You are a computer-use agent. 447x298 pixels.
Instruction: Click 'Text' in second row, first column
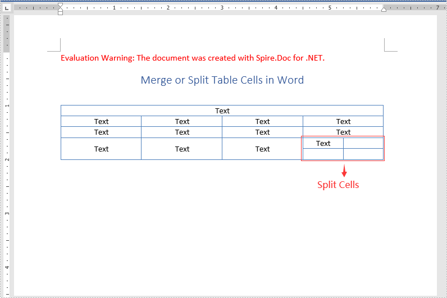point(101,121)
